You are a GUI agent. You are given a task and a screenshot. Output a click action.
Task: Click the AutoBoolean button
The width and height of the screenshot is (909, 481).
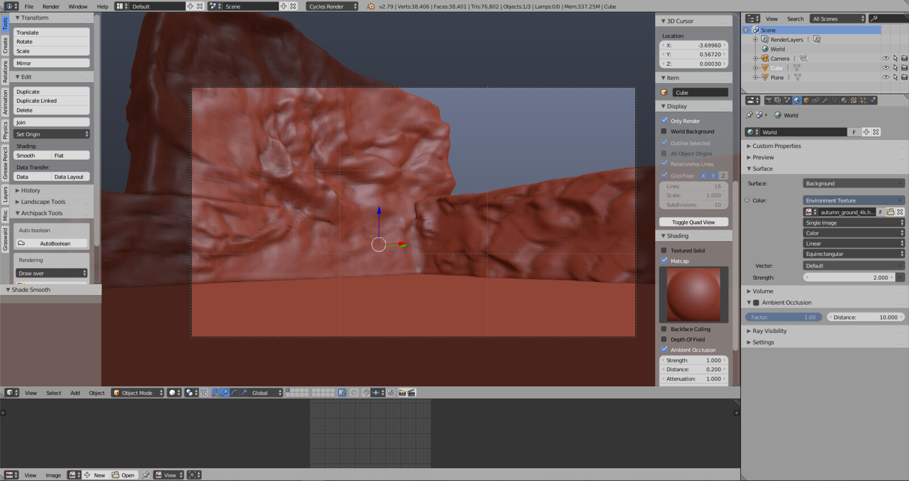coord(52,243)
